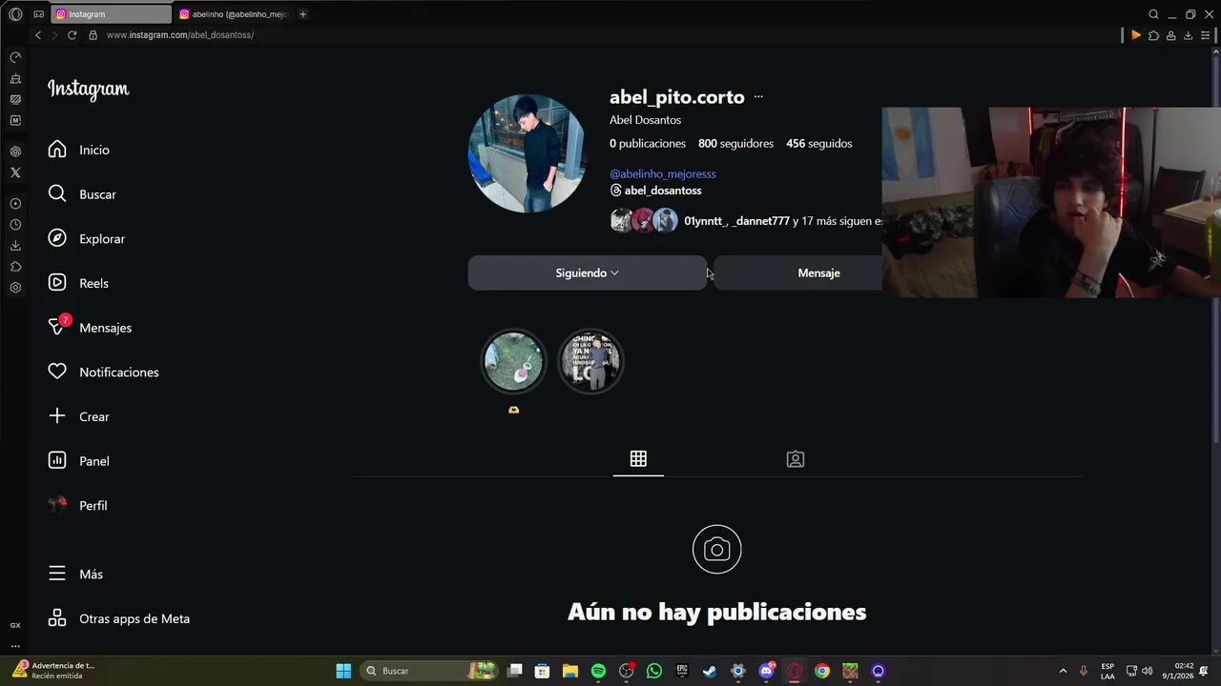This screenshot has width=1221, height=686.
Task: Open Player icon in Opera sidebar
Action: tap(15, 204)
